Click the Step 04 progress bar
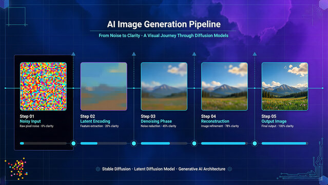This screenshot has height=185, width=328. click(x=224, y=143)
